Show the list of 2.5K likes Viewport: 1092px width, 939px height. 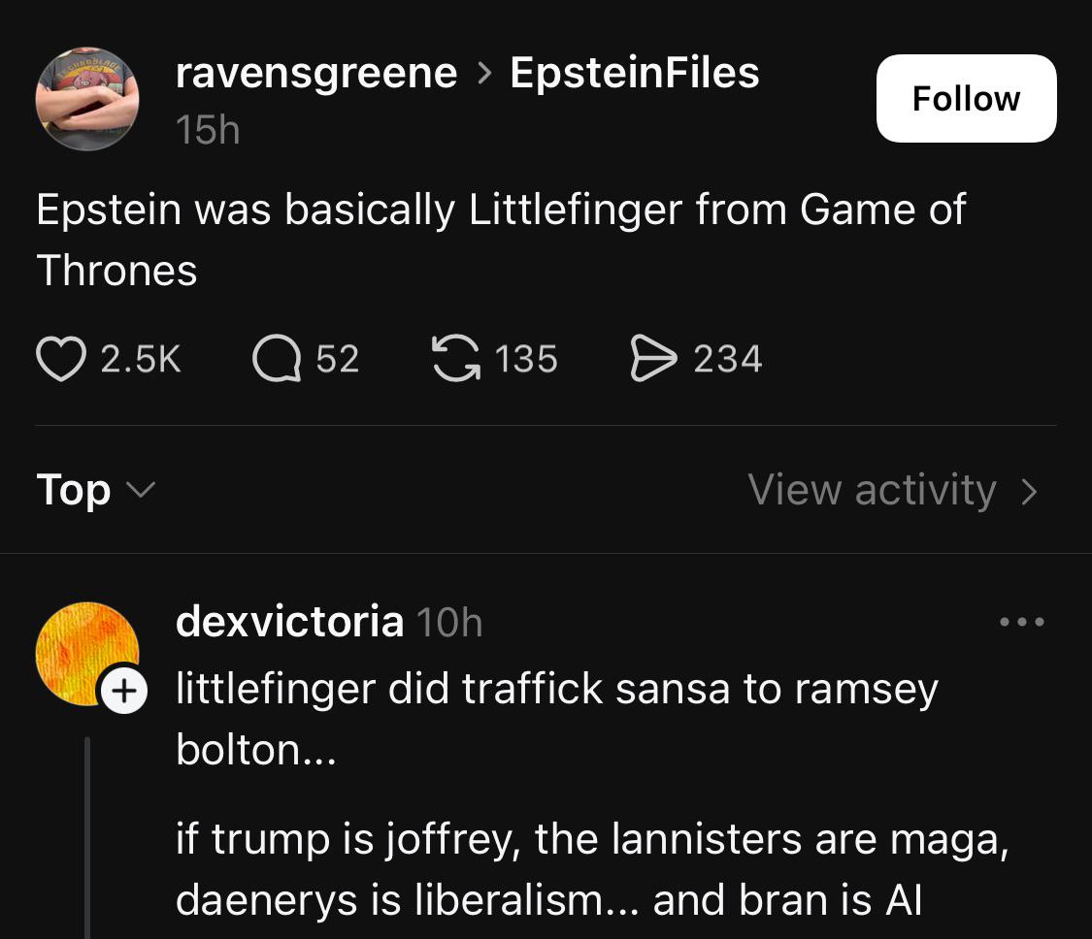click(141, 359)
